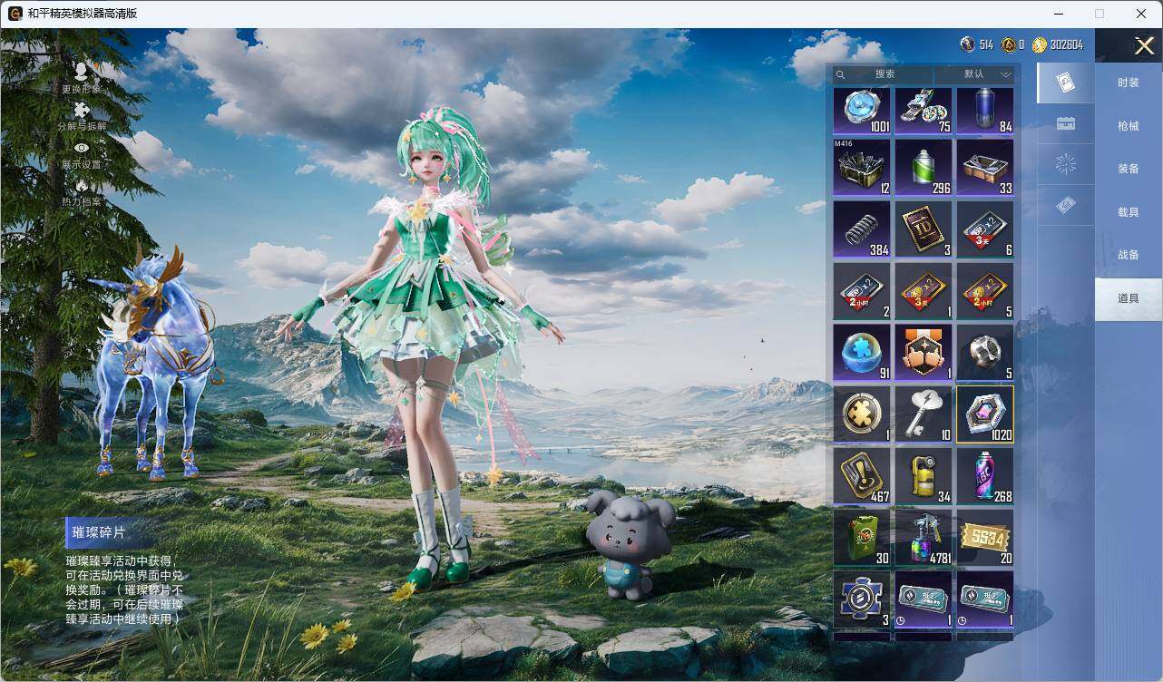
Task: Switch to the 枪械 tab
Action: [x=1128, y=126]
